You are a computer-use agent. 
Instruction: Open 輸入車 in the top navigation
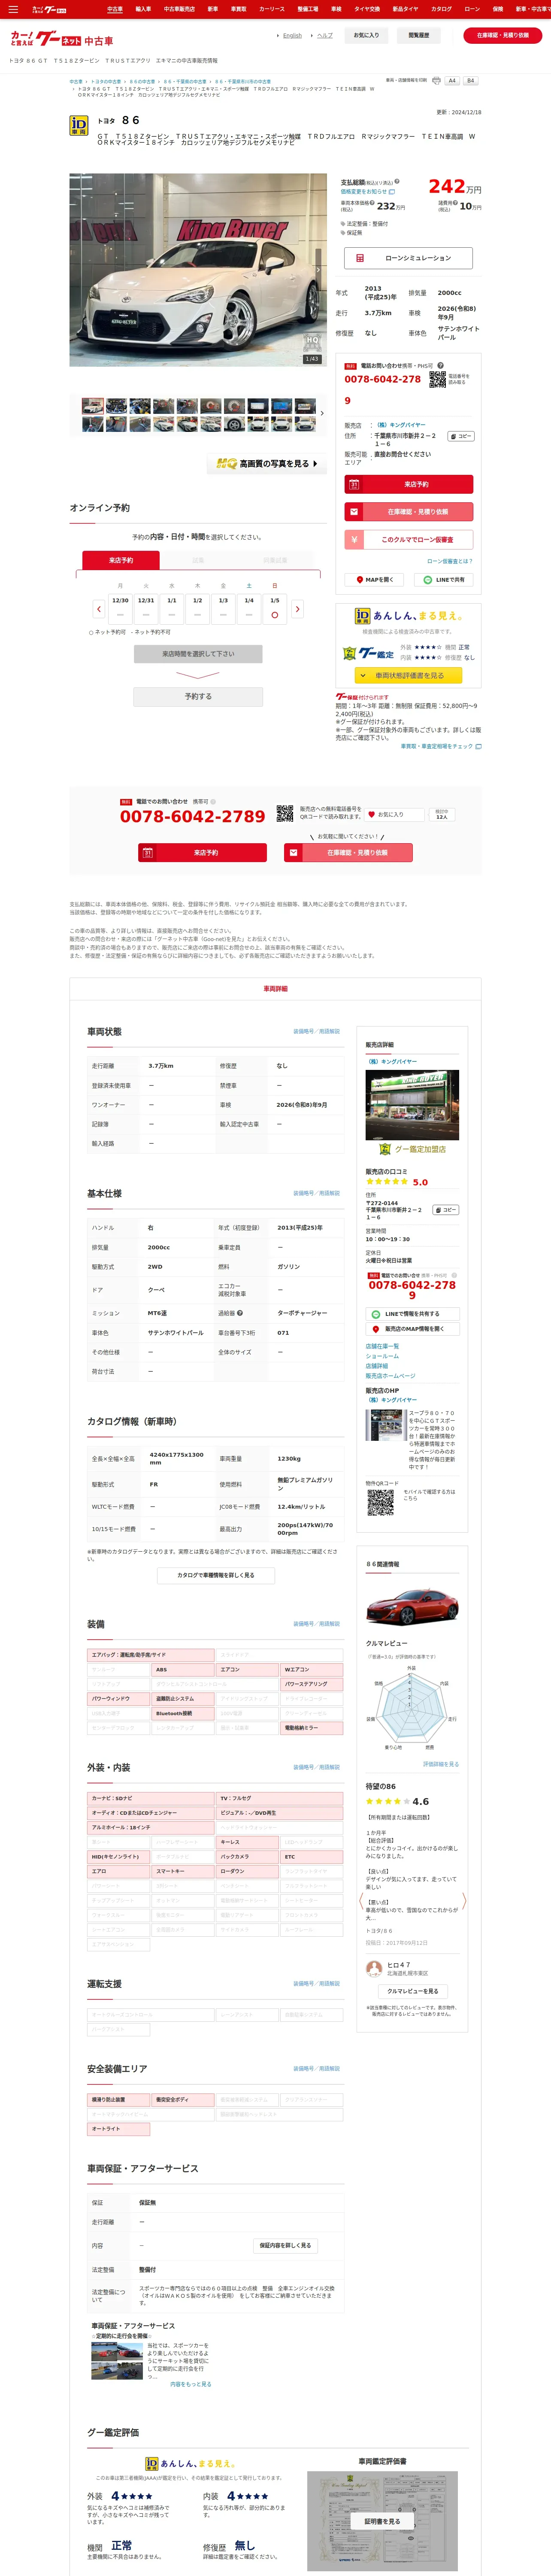click(x=143, y=9)
